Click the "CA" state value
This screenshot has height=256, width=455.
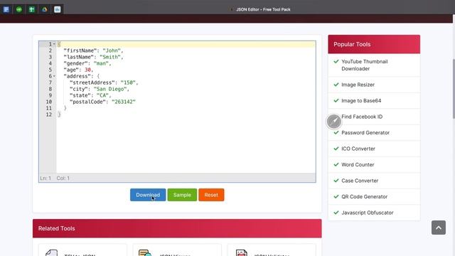click(x=102, y=95)
